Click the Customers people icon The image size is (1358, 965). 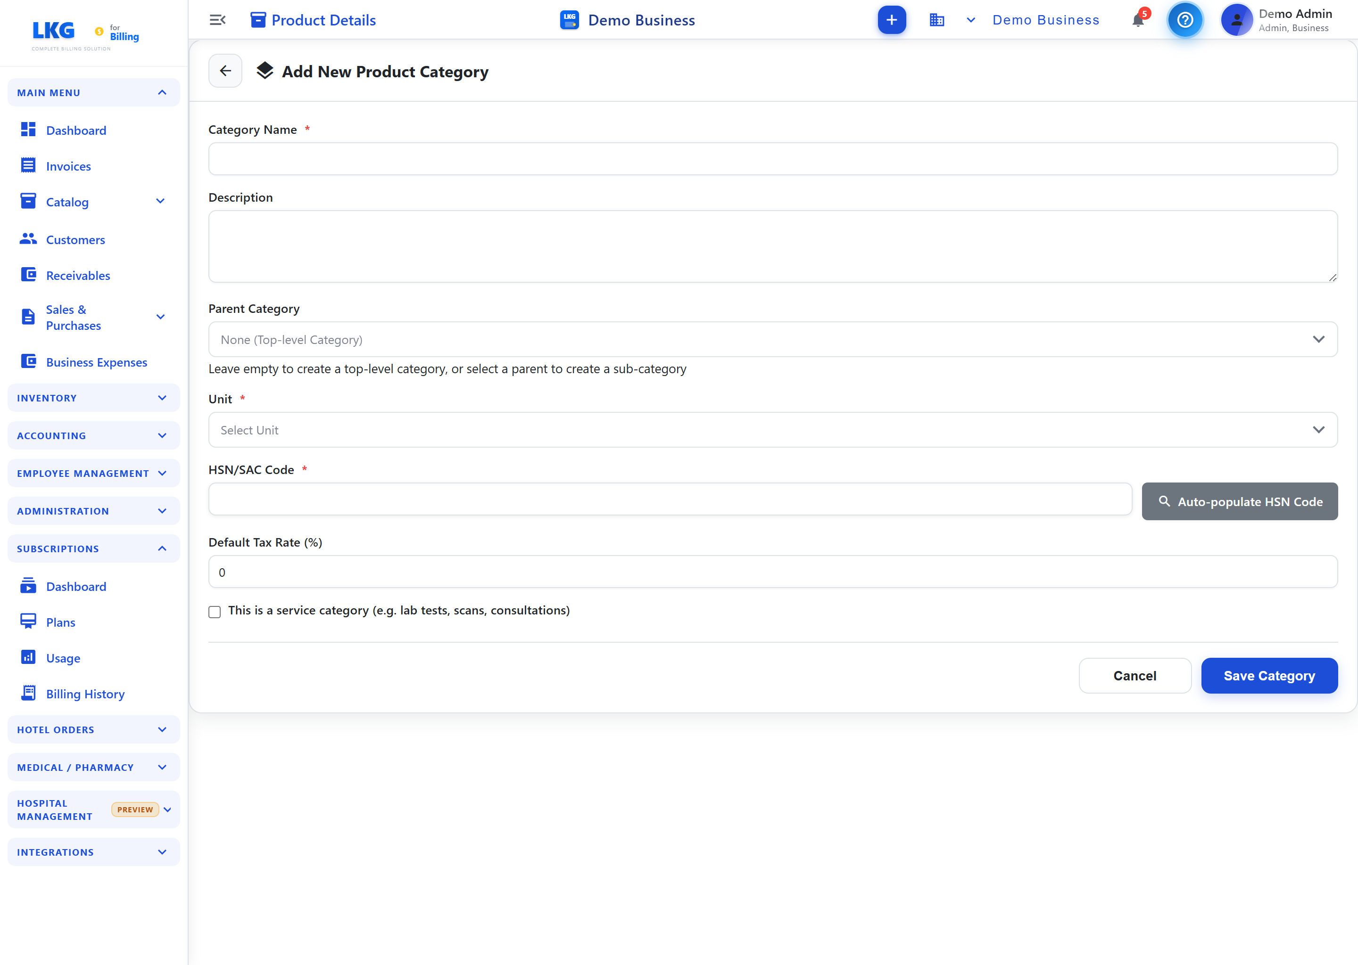(x=28, y=239)
